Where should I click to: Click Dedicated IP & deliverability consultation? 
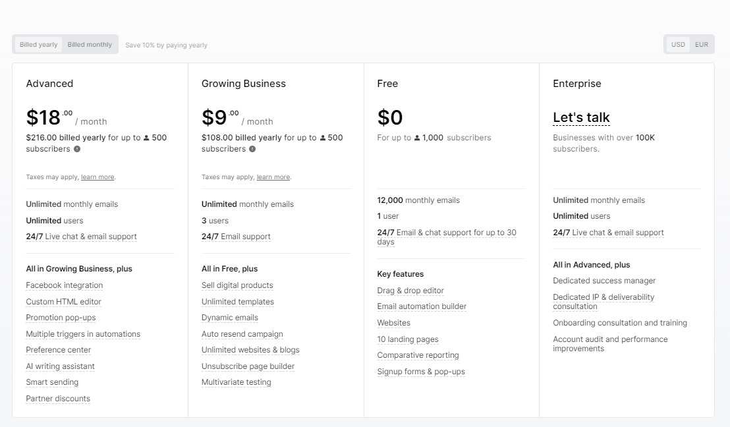(604, 302)
